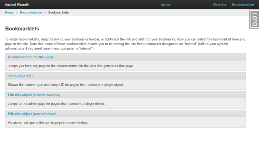259x160 pixels.
Task: Navigate to Documentation in the breadcrumb trail
Action: tap(31, 12)
